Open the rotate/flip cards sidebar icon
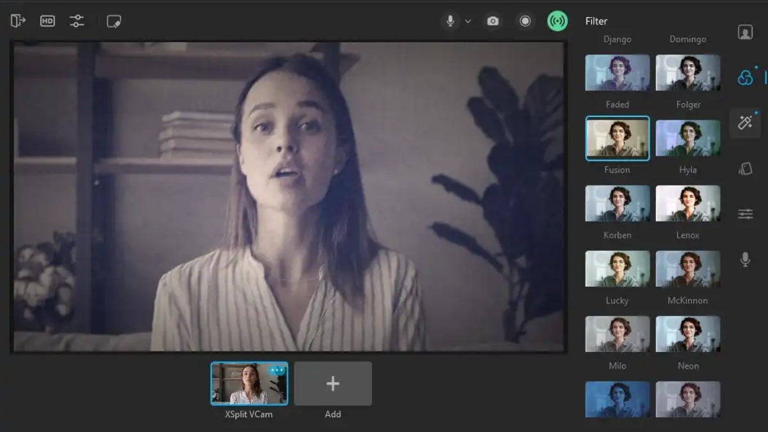 (745, 168)
